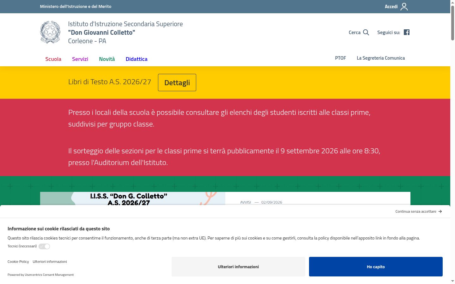Click the small Ulteriori informazioni text link

point(50,262)
